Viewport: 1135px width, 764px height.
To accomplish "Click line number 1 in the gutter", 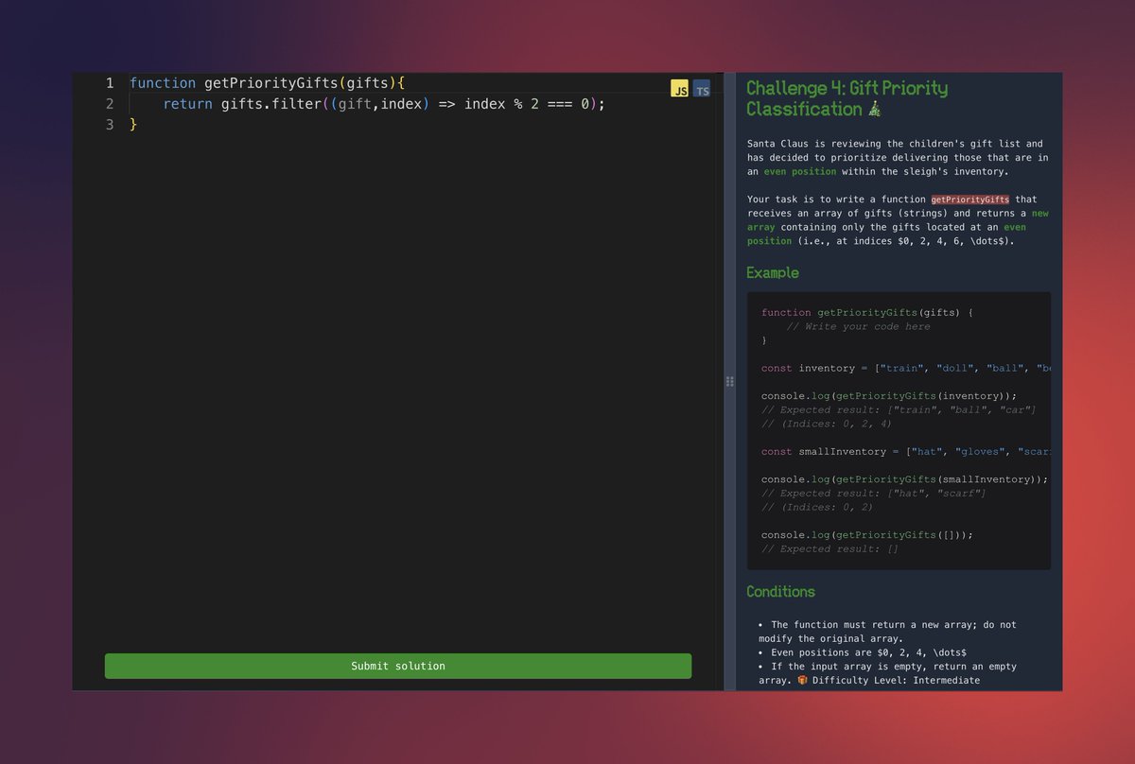I will (110, 83).
